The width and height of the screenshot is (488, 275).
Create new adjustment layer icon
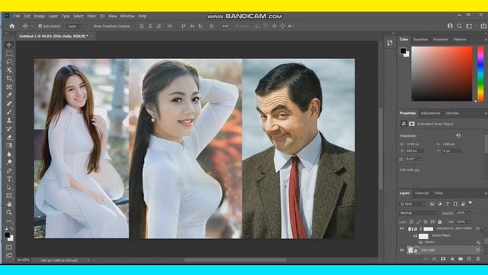point(452,259)
